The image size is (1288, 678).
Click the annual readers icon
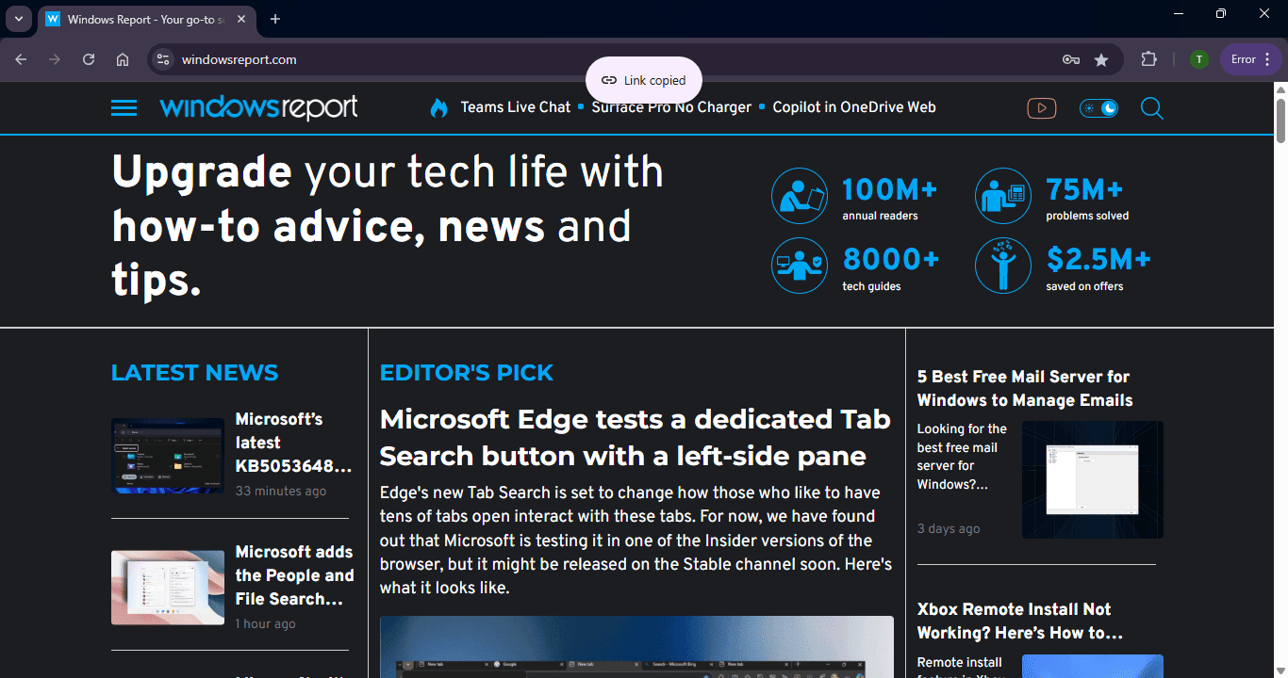[x=800, y=196]
